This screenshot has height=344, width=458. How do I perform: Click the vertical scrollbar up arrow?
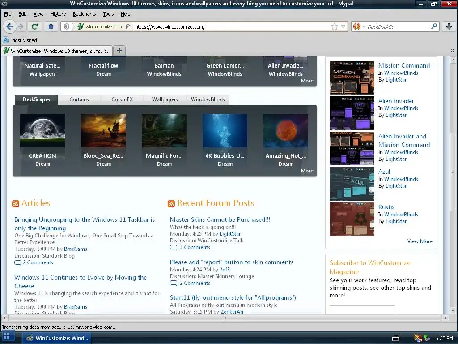point(453,60)
